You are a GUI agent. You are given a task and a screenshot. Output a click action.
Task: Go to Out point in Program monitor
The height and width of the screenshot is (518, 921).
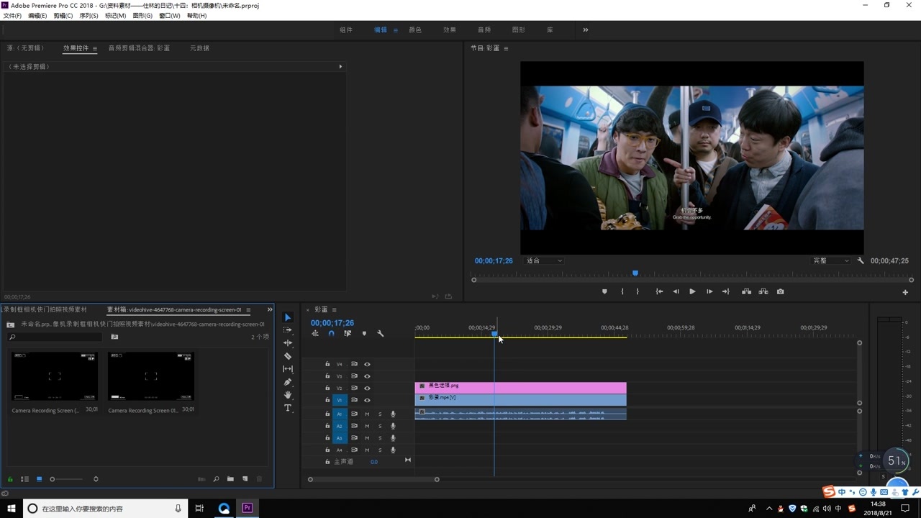click(x=726, y=291)
